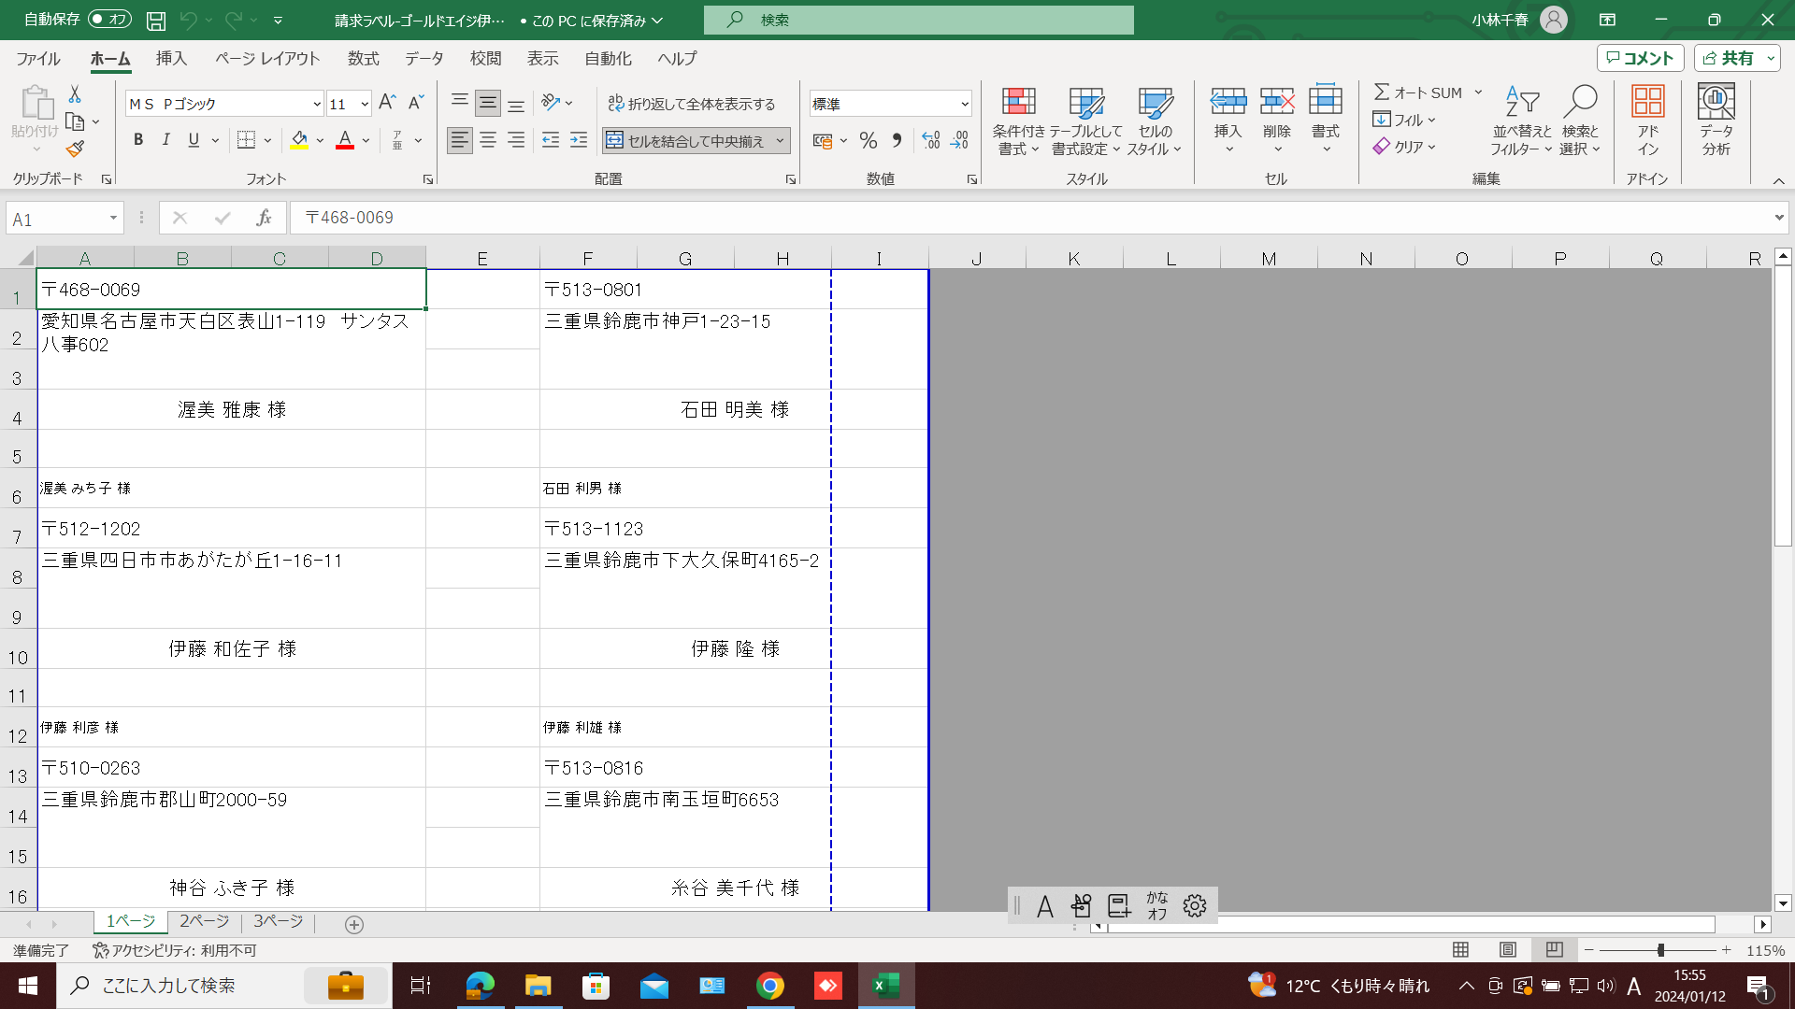
Task: Expand the Name Box A1 dropdown arrow
Action: pos(113,218)
